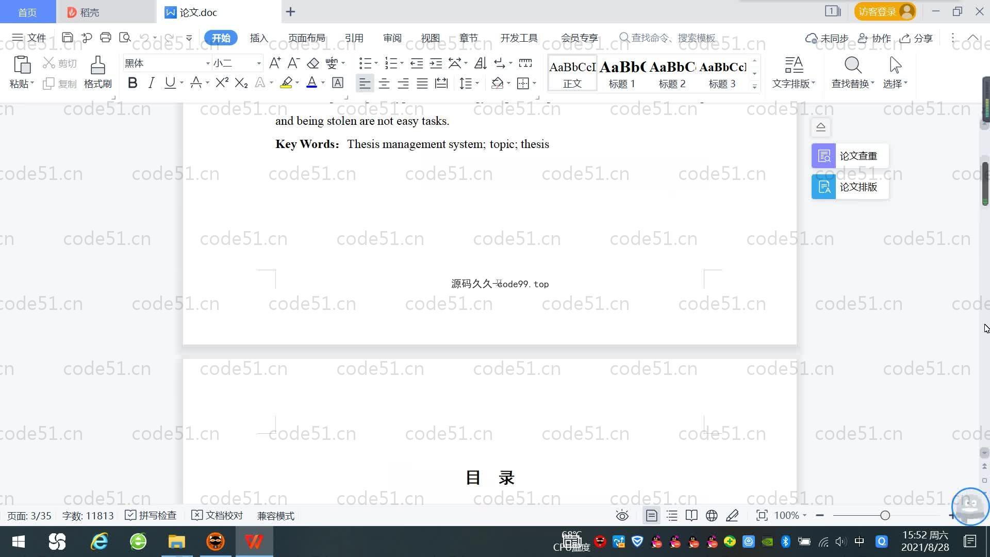The width and height of the screenshot is (990, 557).
Task: Click the increase indent icon
Action: pos(436,63)
